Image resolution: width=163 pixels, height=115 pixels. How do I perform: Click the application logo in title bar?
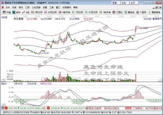(3, 3)
